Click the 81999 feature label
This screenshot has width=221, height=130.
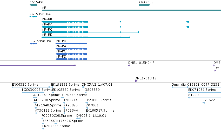point(193,95)
